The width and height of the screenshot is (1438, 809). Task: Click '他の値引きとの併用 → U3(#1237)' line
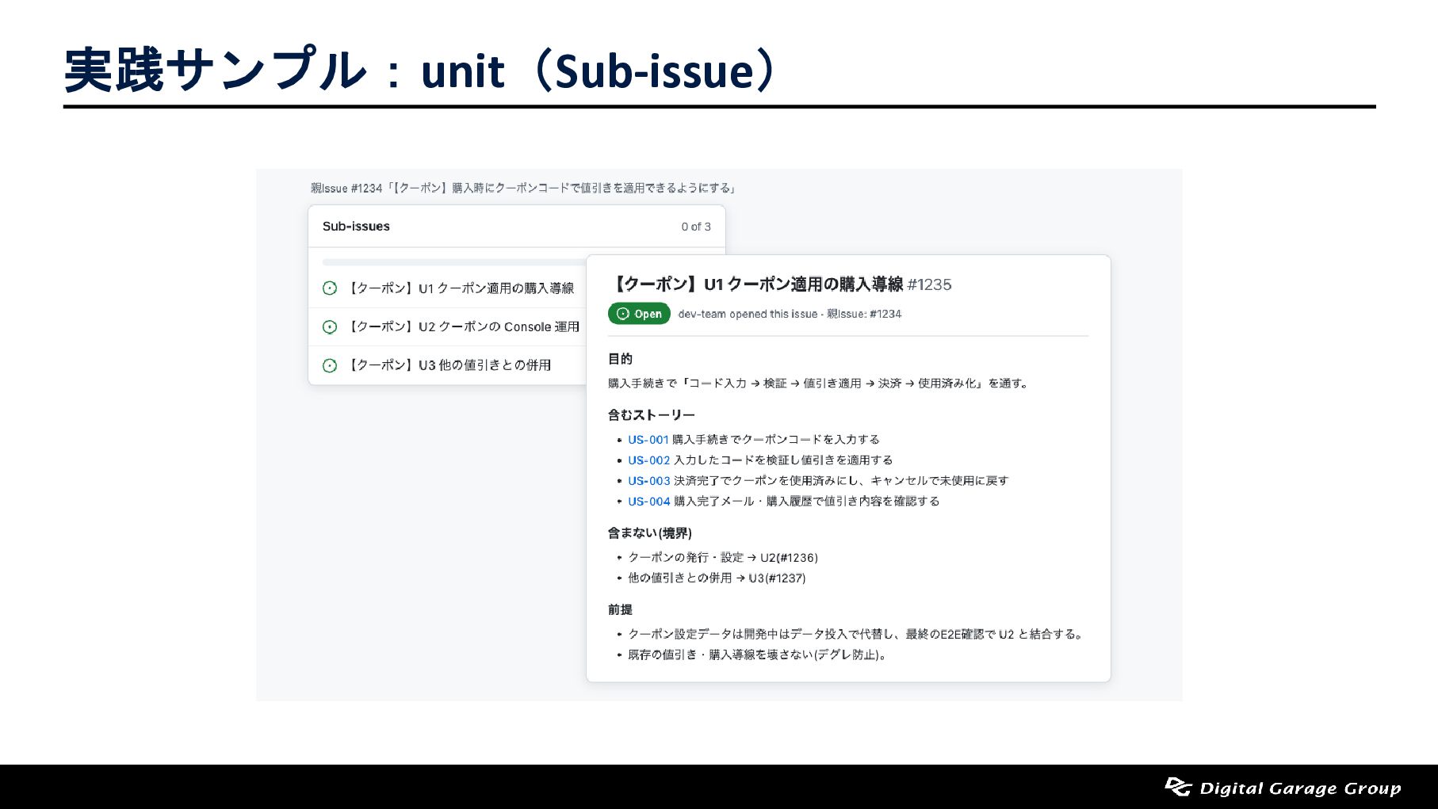tap(717, 578)
